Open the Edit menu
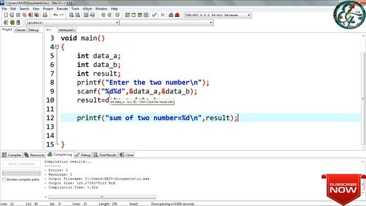 click(13, 9)
